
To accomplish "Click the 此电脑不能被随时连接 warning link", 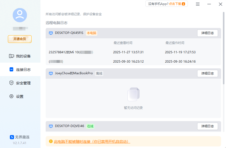I will [x=92, y=142].
